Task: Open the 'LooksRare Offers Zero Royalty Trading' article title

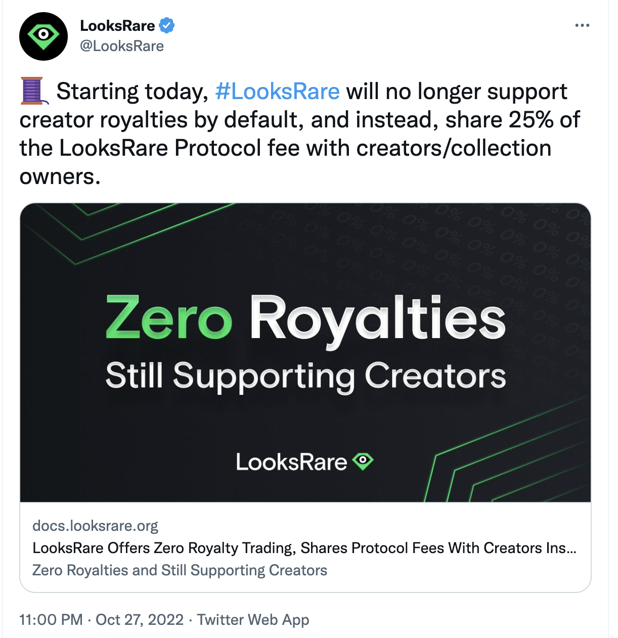Action: point(304,548)
